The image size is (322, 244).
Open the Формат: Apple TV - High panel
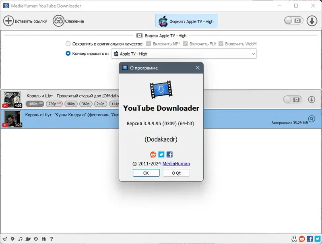(x=186, y=21)
